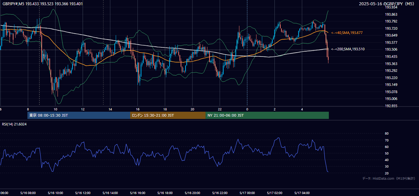This screenshot has height=196, width=419.
Task: Click price axis label 193.577
Action: tap(391, 42)
